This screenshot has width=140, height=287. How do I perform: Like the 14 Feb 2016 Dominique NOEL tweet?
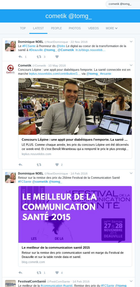(x=57, y=273)
